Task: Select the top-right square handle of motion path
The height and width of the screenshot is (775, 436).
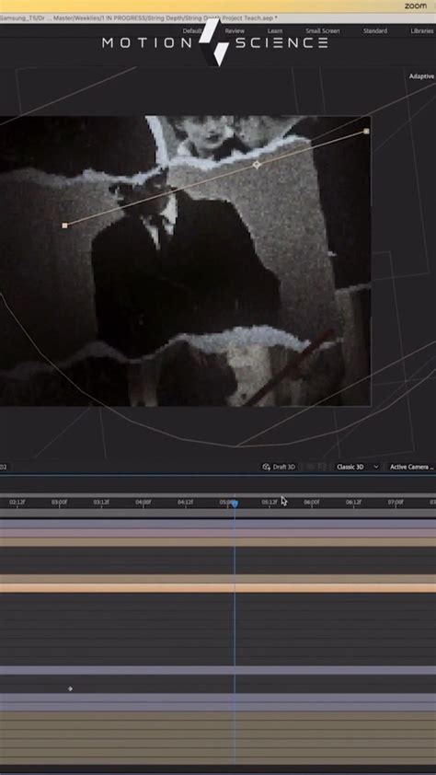Action: click(366, 131)
